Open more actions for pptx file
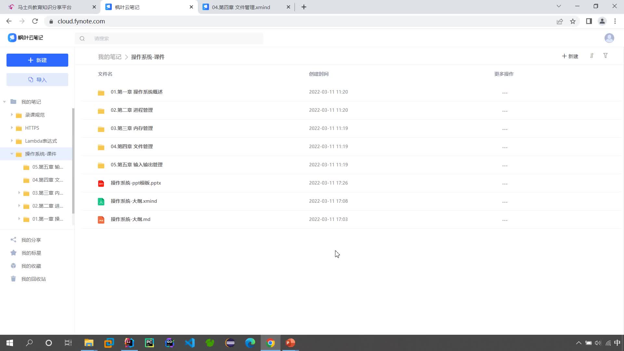 (505, 184)
